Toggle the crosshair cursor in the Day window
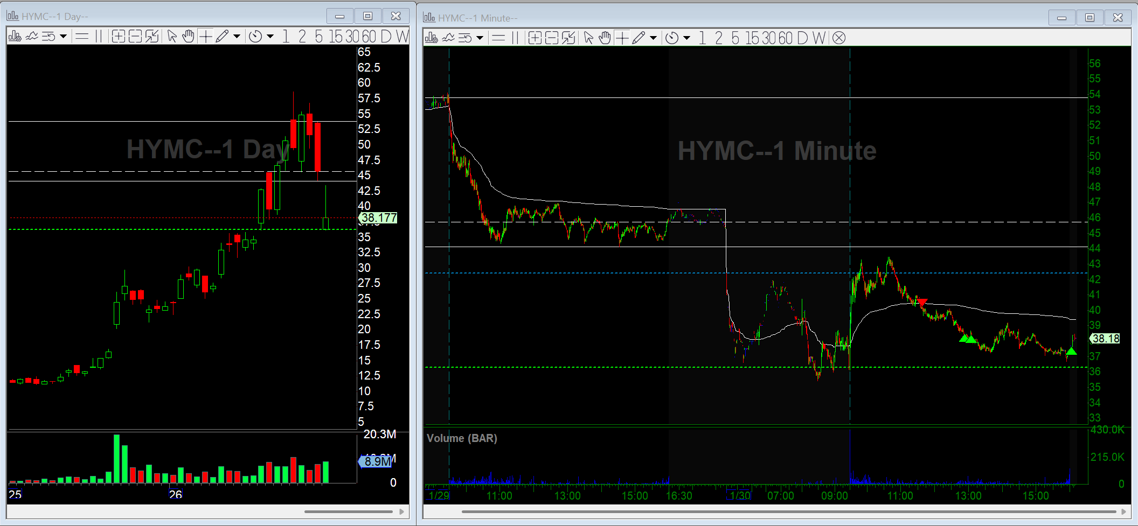The height and width of the screenshot is (526, 1138). tap(205, 37)
